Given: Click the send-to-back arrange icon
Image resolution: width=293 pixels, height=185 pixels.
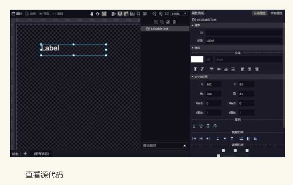Looking at the screenshot, I should coord(215,126).
